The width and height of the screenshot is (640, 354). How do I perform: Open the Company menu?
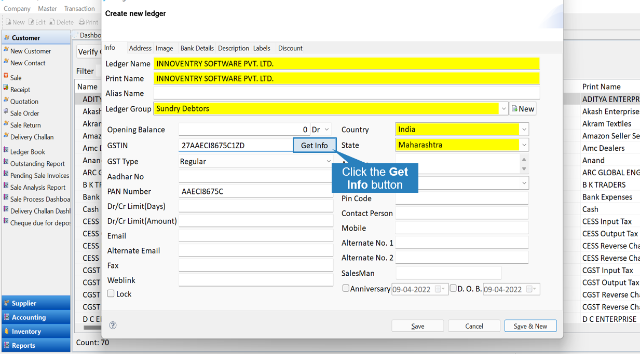tap(17, 8)
